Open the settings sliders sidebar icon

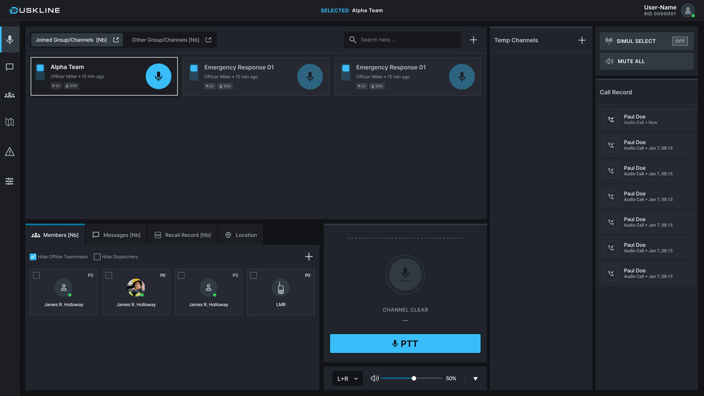[10, 181]
